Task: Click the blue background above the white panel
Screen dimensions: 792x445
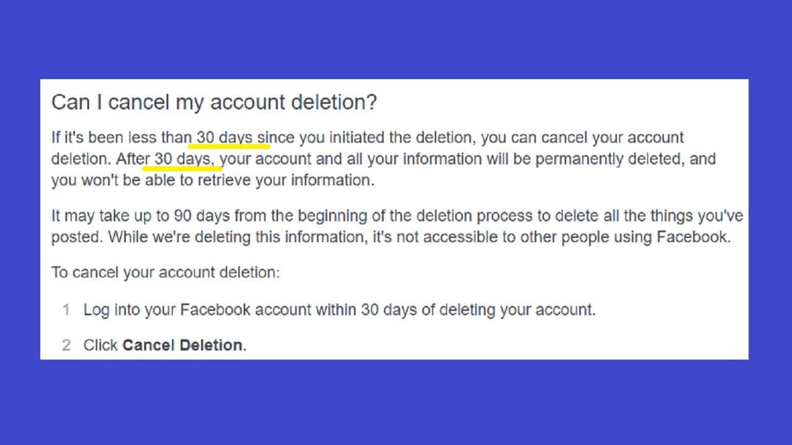Action: pos(396,40)
